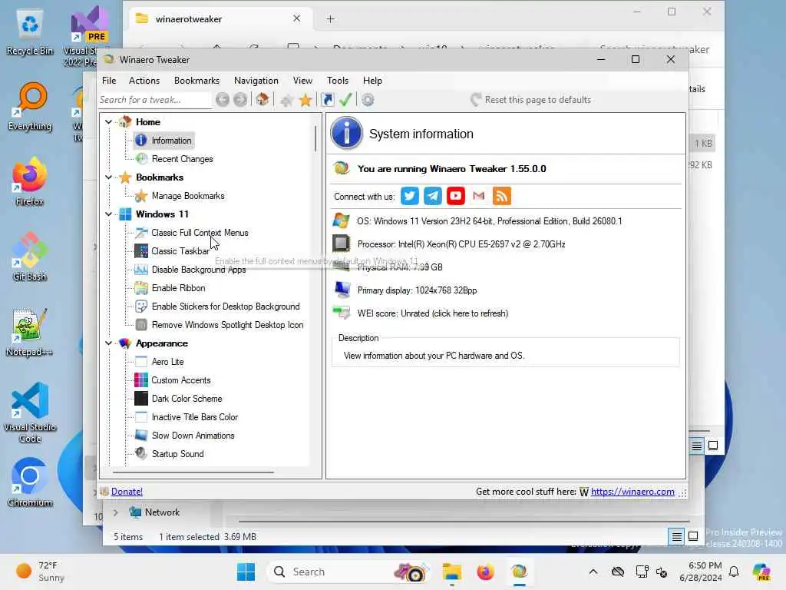This screenshot has width=786, height=590.
Task: Click the create shortcut toolbar icon
Action: (327, 100)
